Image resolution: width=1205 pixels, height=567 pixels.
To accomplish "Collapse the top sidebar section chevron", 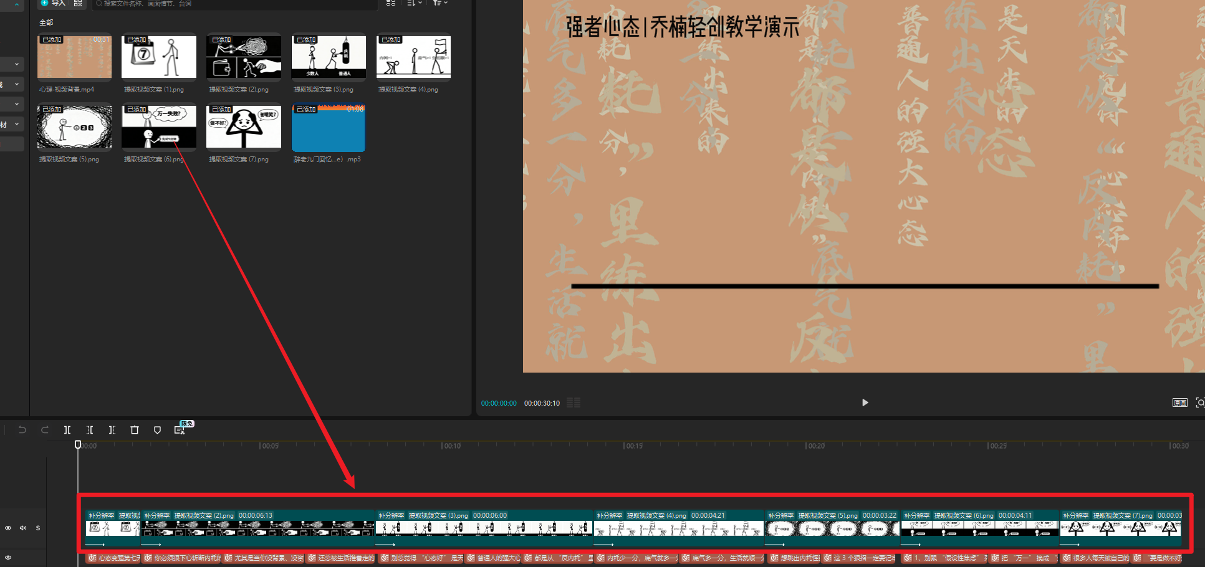I will pos(16,4).
